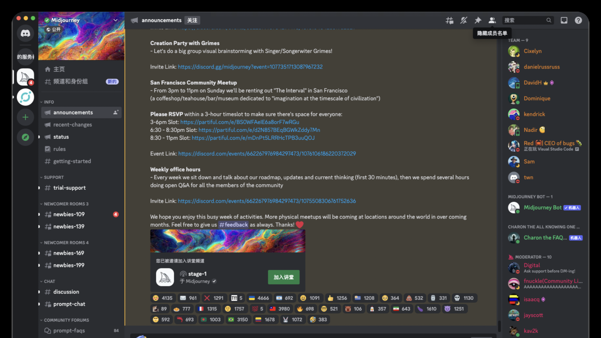
Task: Open the getting-started channel
Action: coord(81,161)
